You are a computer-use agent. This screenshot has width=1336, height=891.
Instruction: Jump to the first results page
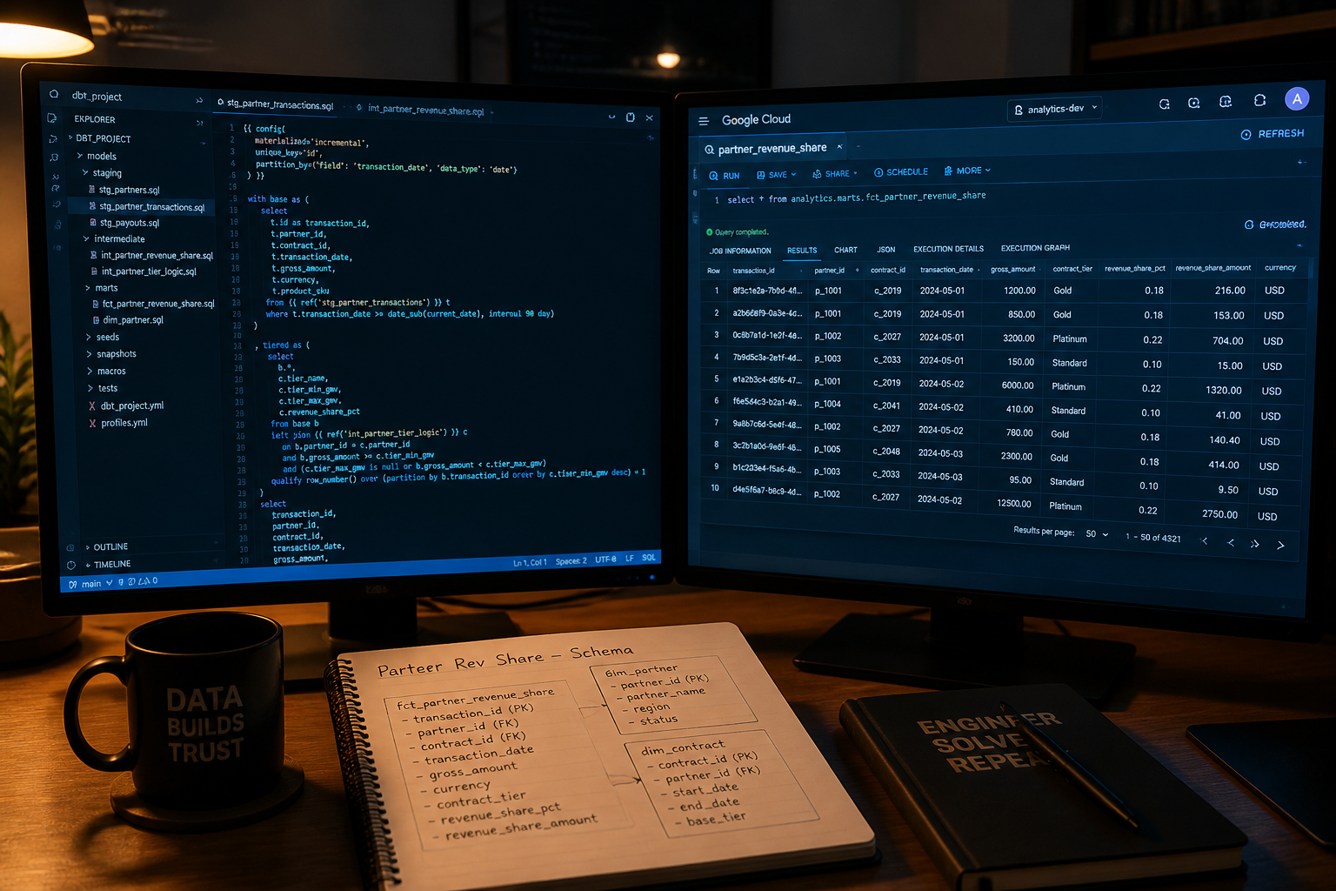pyautogui.click(x=1205, y=541)
